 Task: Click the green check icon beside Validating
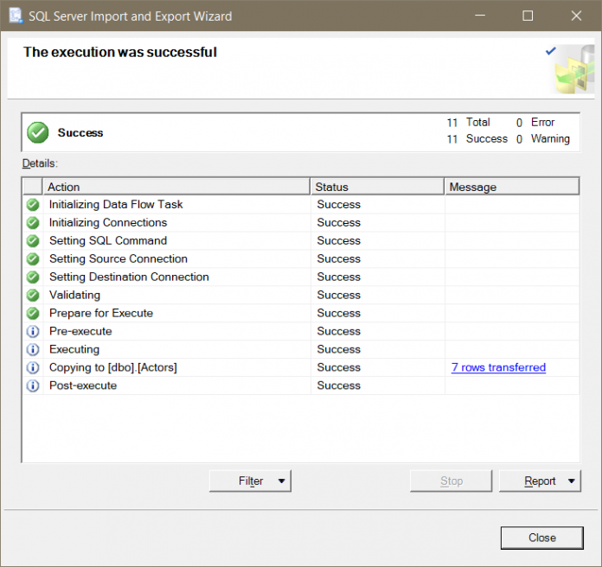33,296
